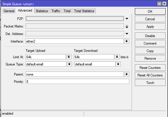Maximize the Simple Queue window
Screen dimensions: 168x117
pos(160,4)
